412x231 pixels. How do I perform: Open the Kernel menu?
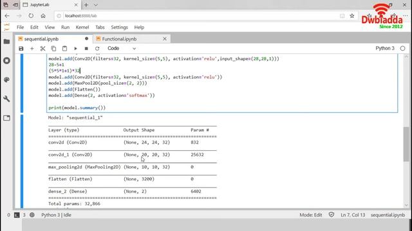pyautogui.click(x=82, y=27)
